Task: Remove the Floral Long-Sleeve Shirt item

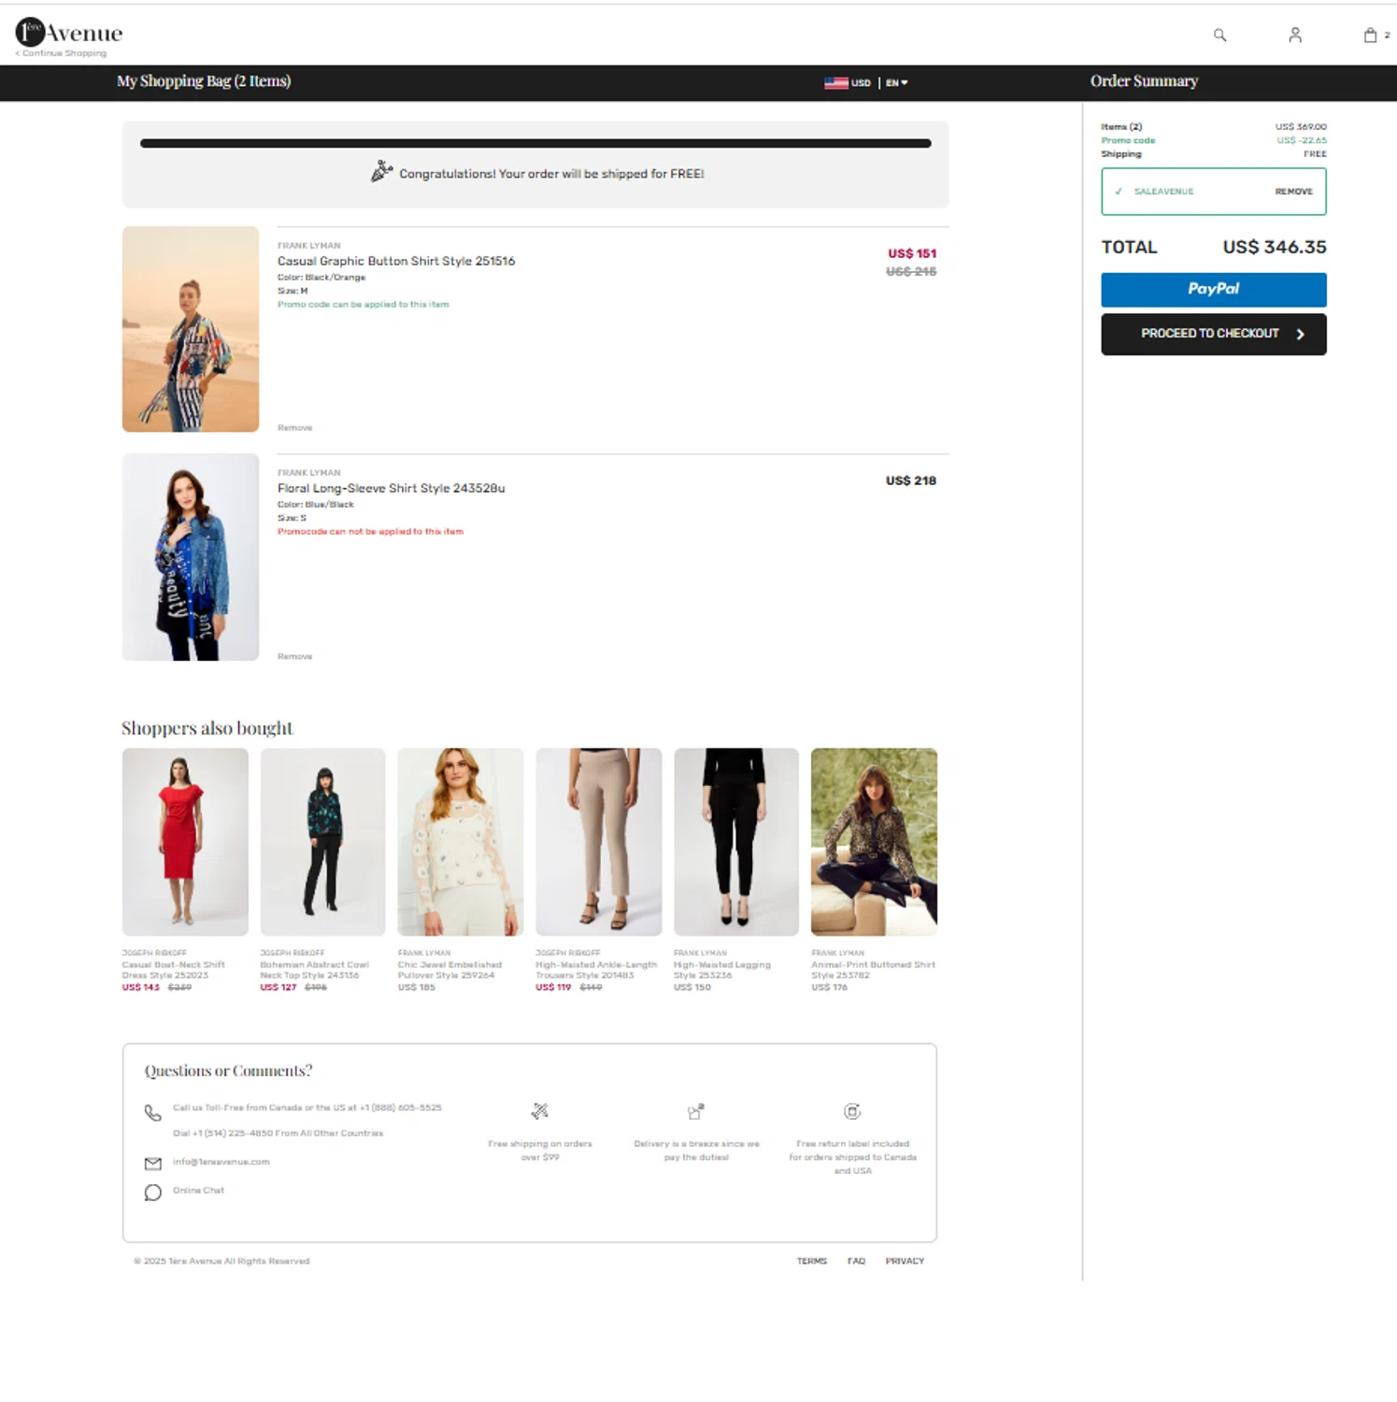Action: 294,656
